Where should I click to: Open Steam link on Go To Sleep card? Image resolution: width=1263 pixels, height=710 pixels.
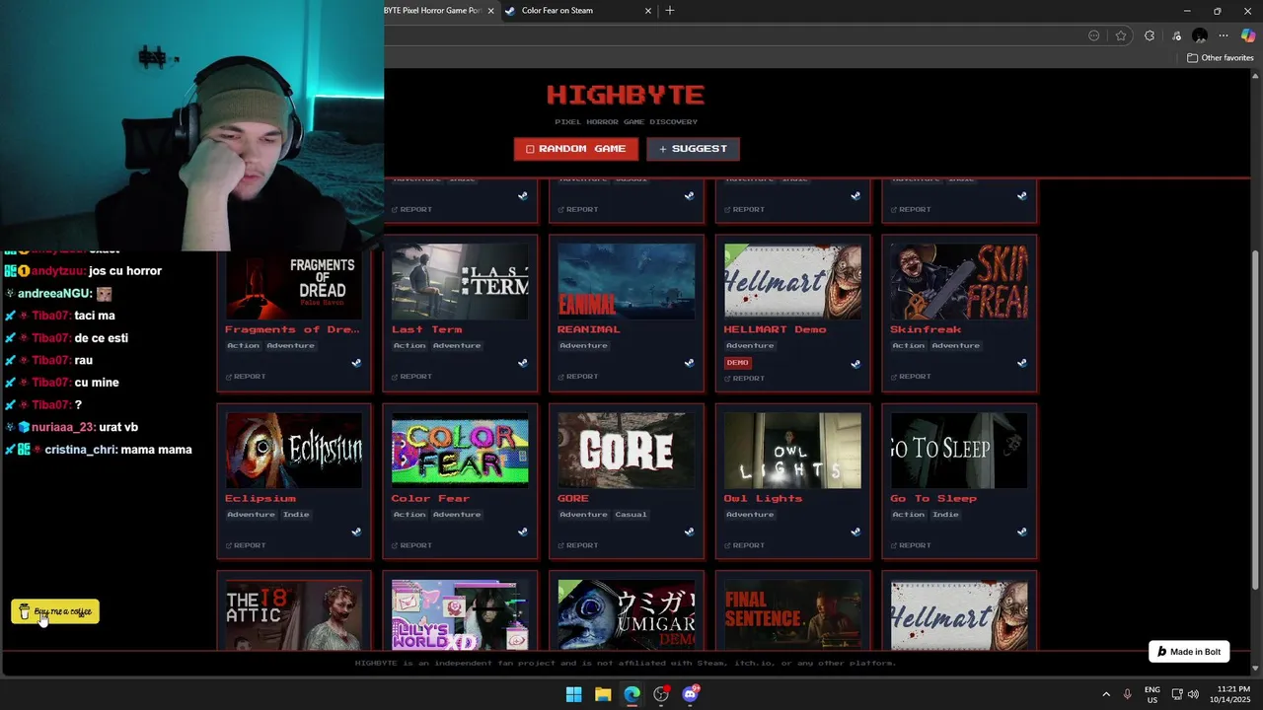coord(1021,532)
